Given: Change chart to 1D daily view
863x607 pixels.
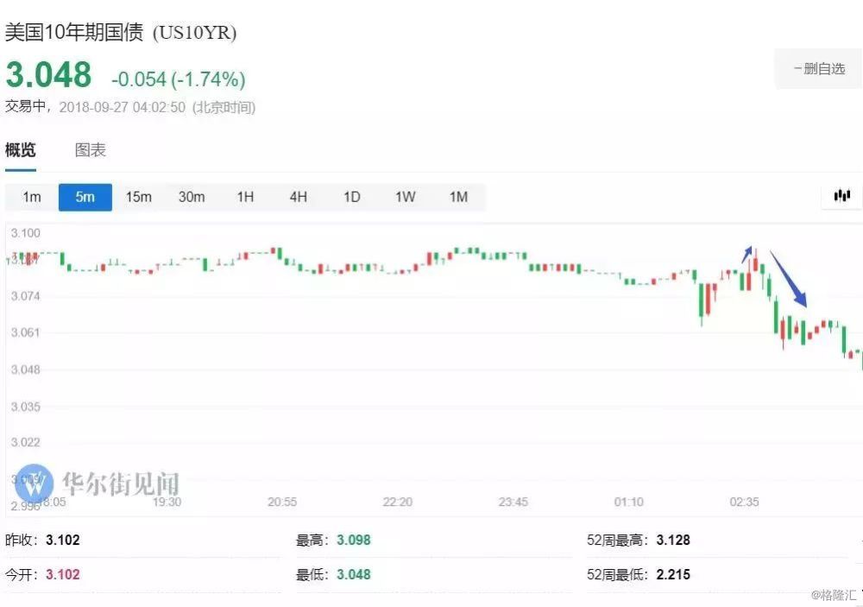Looking at the screenshot, I should coord(351,197).
